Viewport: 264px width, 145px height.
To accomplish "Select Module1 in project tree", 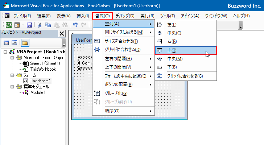I will [x=38, y=92].
